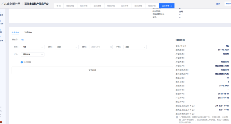
Task: Click the 房屋结构 value 钢筋混凝土结构
Action: tap(222, 66)
